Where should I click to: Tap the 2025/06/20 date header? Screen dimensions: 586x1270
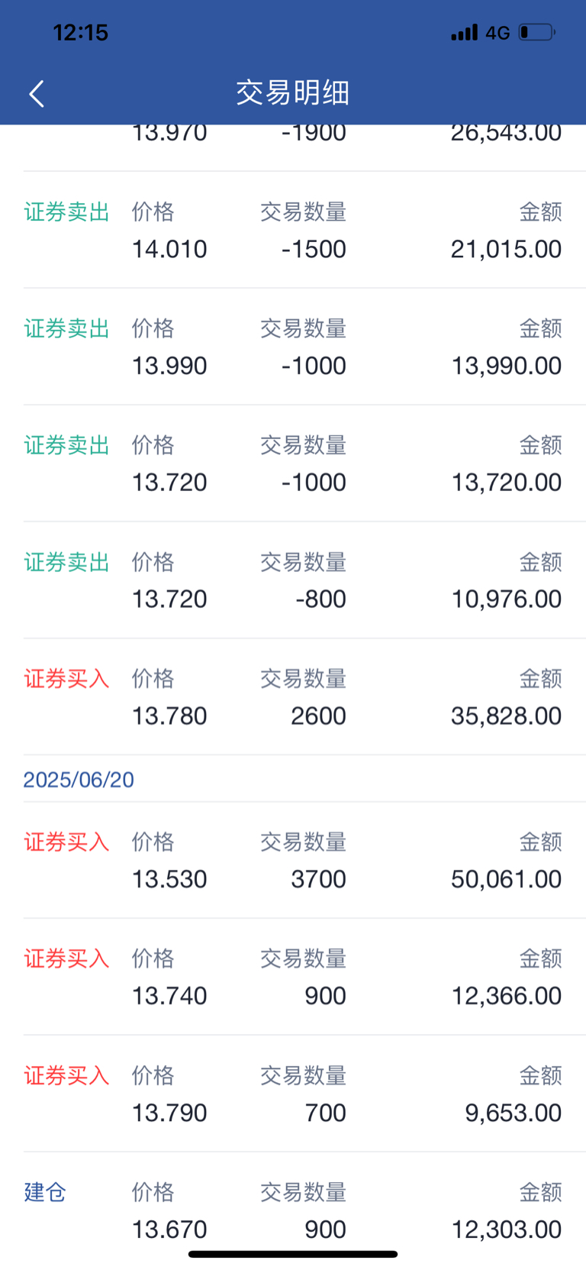coord(79,780)
